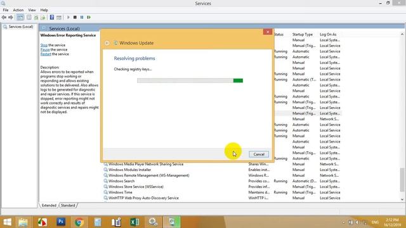Open the Action menu
Image resolution: width=406 pixels, height=228 pixels.
tap(18, 10)
